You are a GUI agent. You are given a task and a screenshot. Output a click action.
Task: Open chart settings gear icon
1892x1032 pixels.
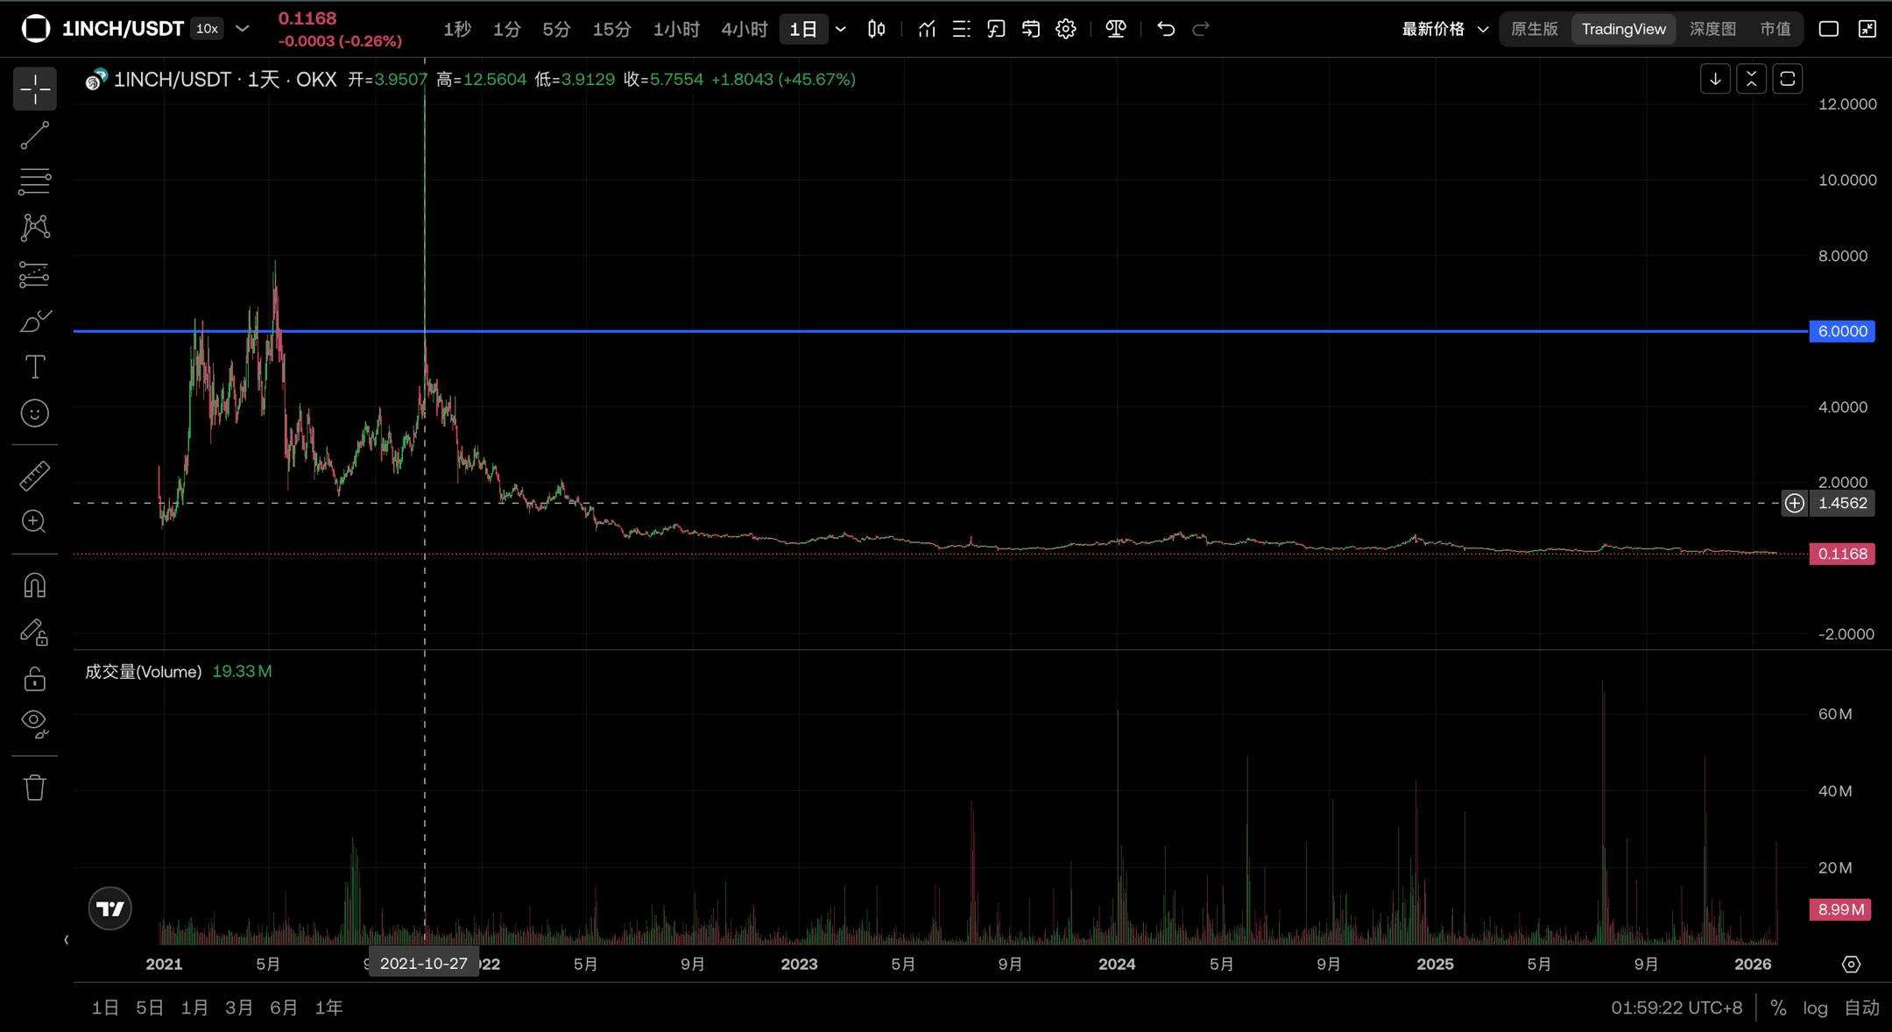[x=1065, y=29]
